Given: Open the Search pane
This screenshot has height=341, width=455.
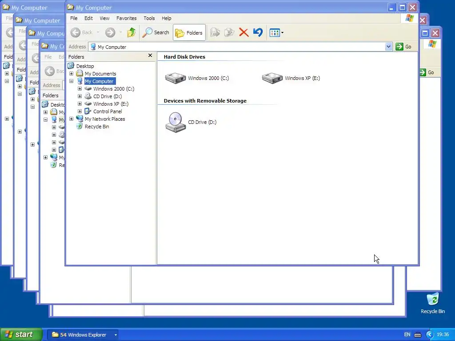Looking at the screenshot, I should tap(156, 32).
